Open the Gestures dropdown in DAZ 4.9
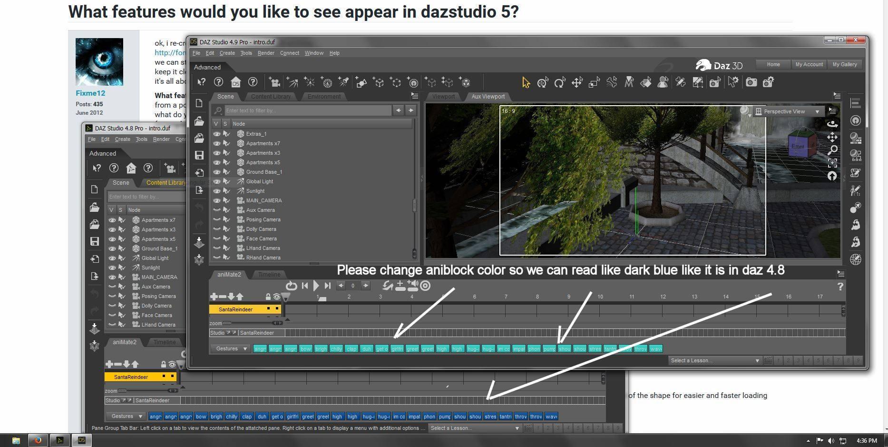888x447 pixels. [231, 348]
